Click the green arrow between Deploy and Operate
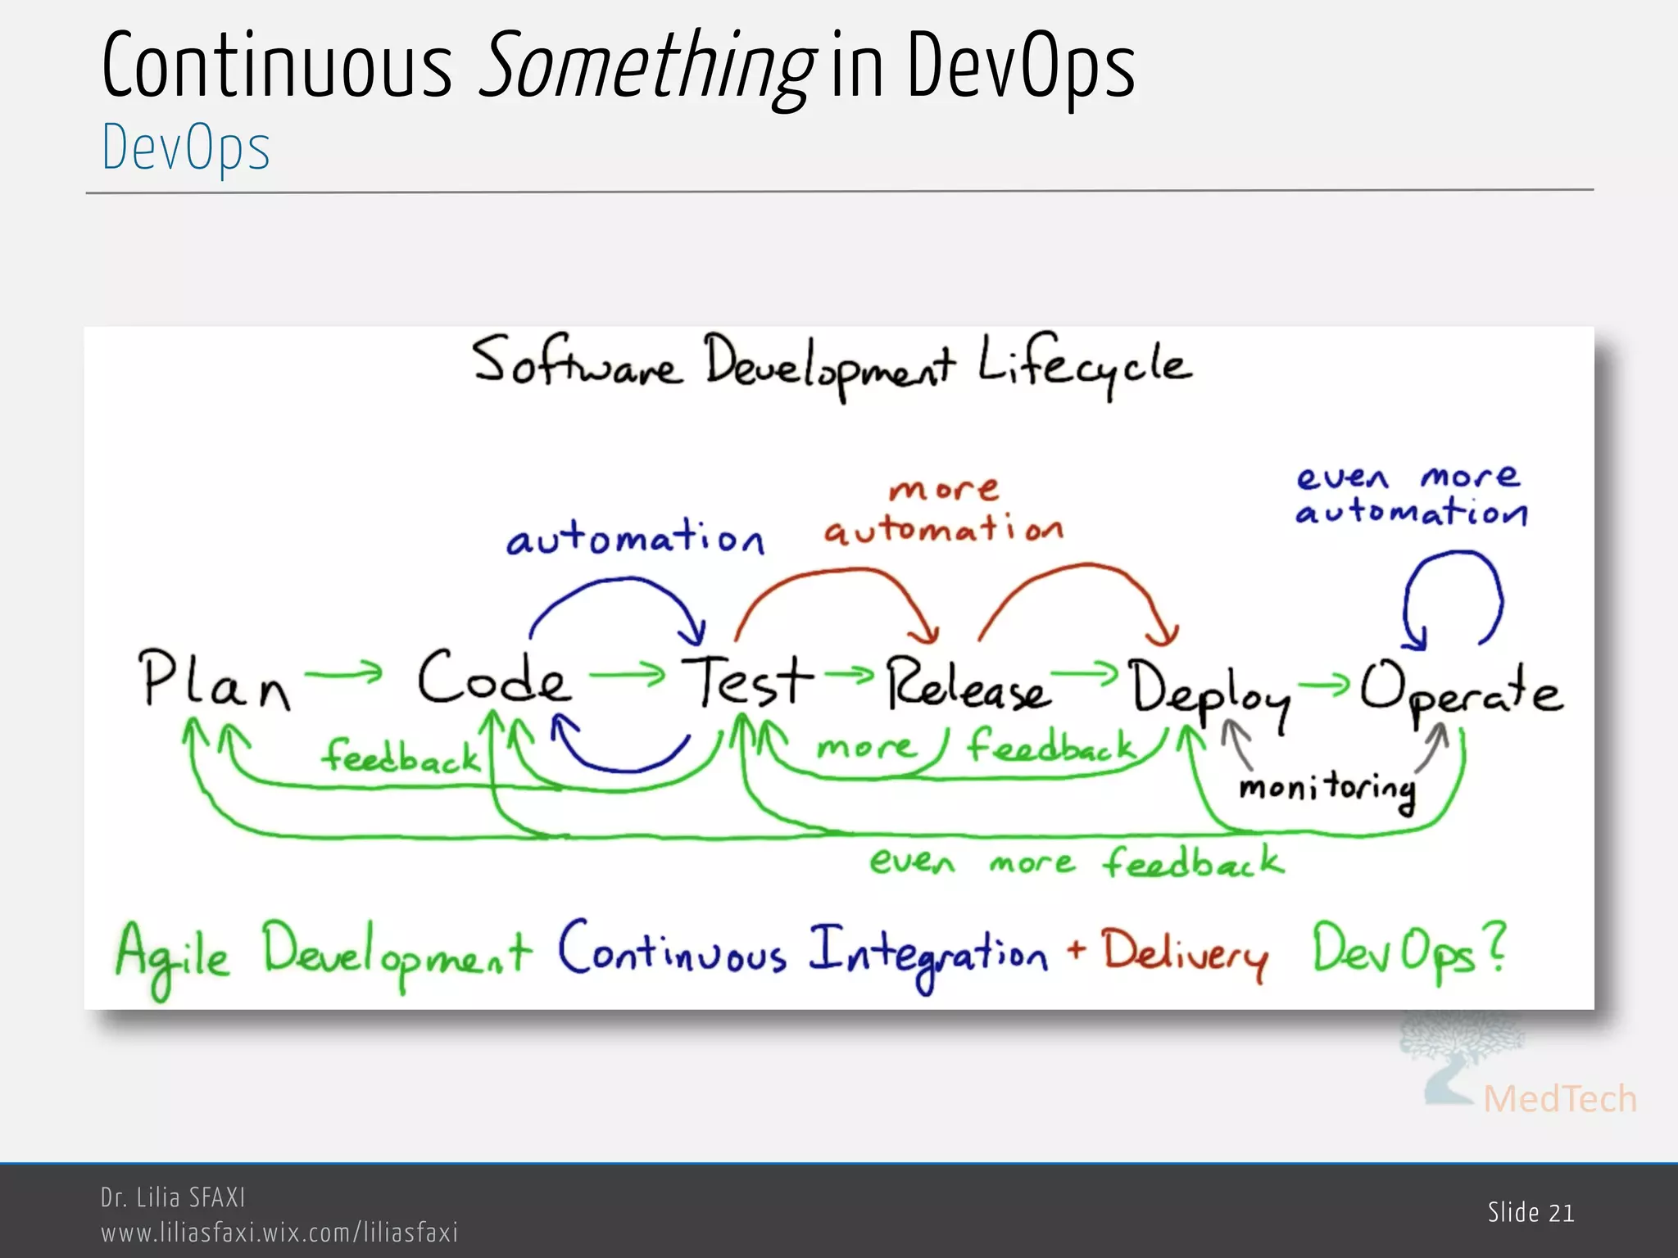Viewport: 1678px width, 1258px height. point(1323,683)
